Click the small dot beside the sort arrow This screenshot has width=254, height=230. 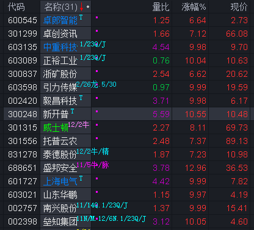tap(88, 7)
